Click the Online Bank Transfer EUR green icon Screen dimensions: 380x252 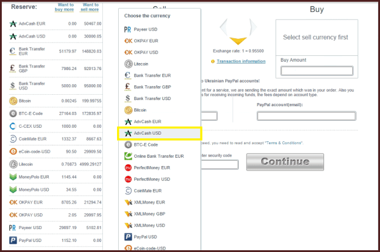[128, 156]
